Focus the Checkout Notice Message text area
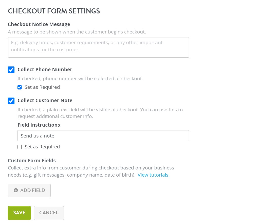The height and width of the screenshot is (224, 258). point(98,47)
